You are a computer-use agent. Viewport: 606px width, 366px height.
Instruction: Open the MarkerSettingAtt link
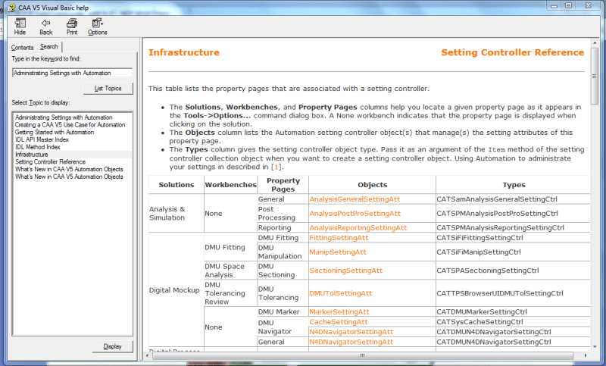[339, 312]
